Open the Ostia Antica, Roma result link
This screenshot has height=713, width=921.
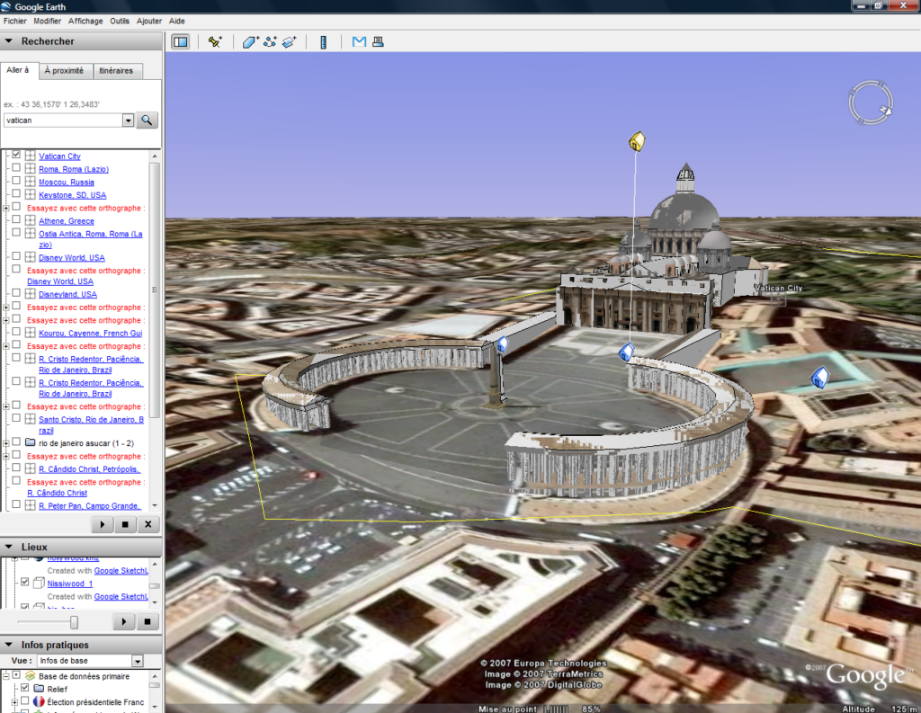point(91,239)
